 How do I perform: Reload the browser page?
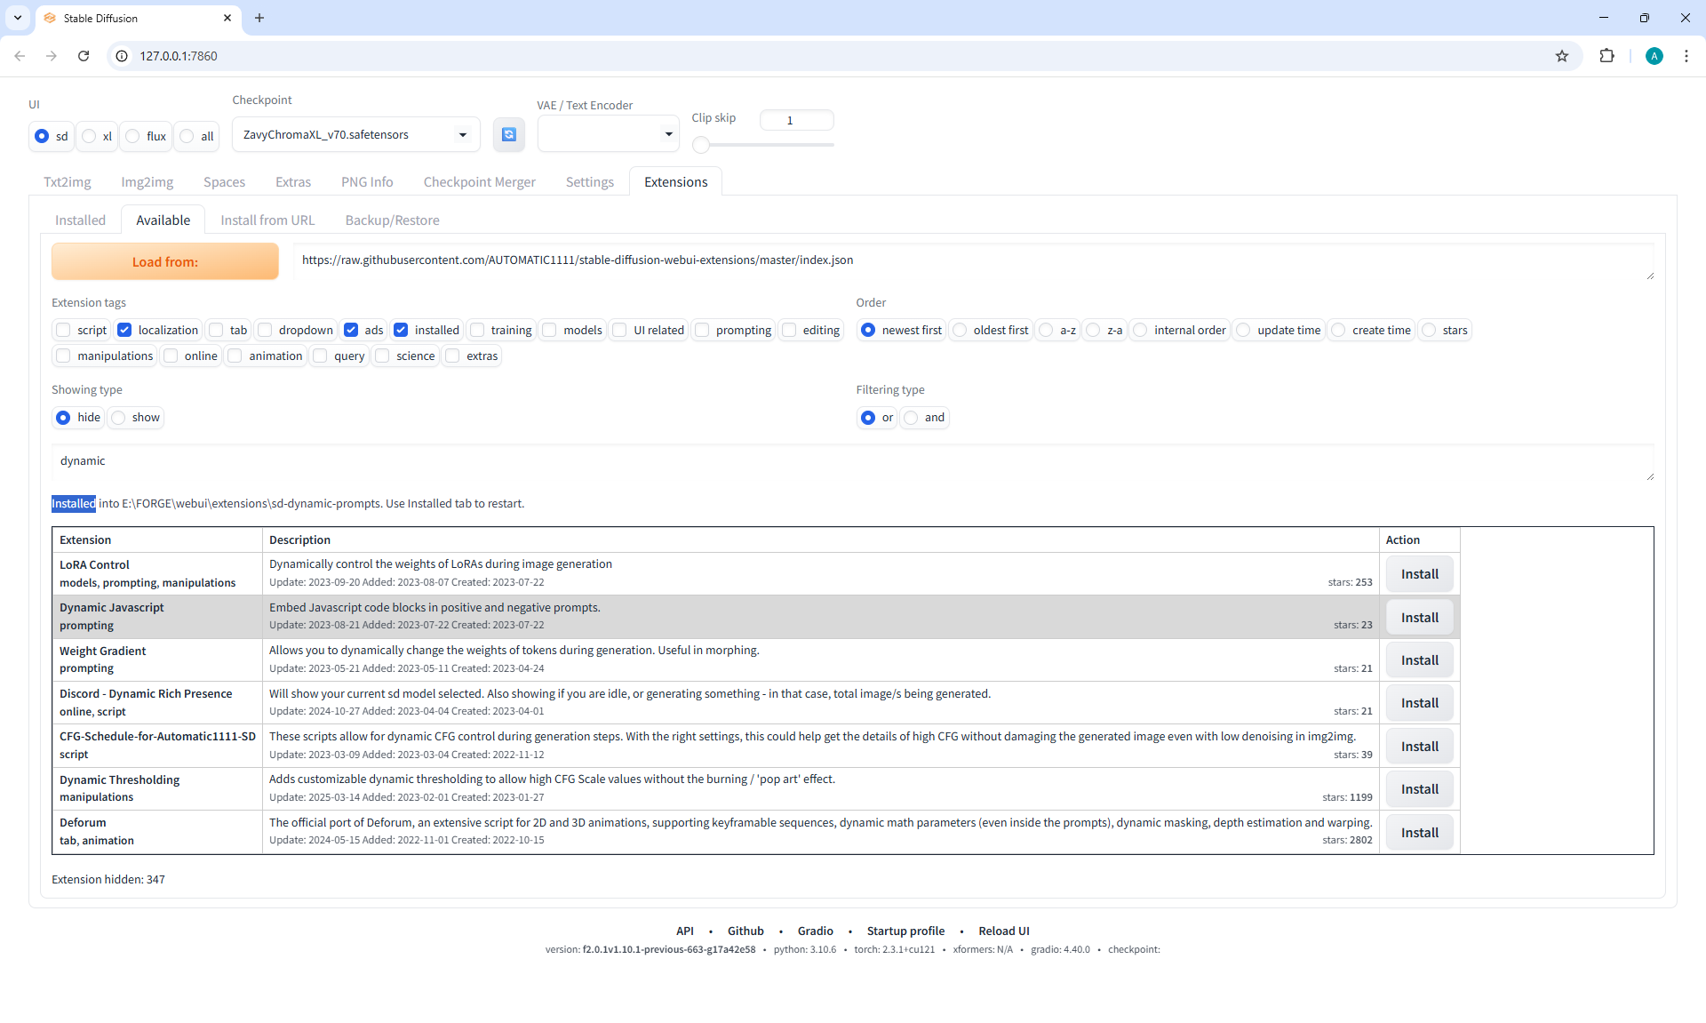point(84,56)
